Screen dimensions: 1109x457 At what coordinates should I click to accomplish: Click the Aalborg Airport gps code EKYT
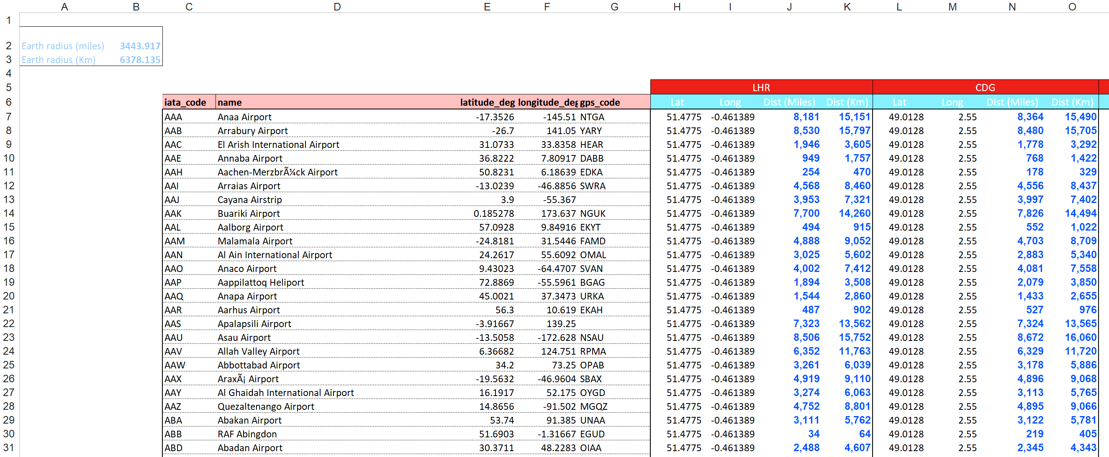tap(614, 227)
